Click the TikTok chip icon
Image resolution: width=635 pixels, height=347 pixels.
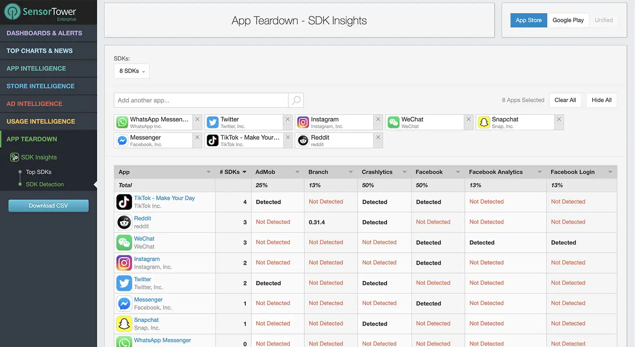pos(212,140)
